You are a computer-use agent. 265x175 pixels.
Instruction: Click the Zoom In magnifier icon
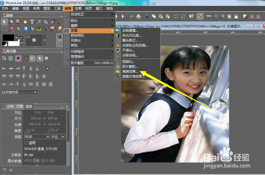[215, 17]
